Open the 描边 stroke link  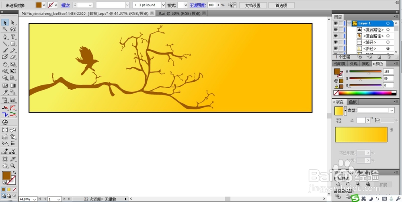tap(66, 5)
